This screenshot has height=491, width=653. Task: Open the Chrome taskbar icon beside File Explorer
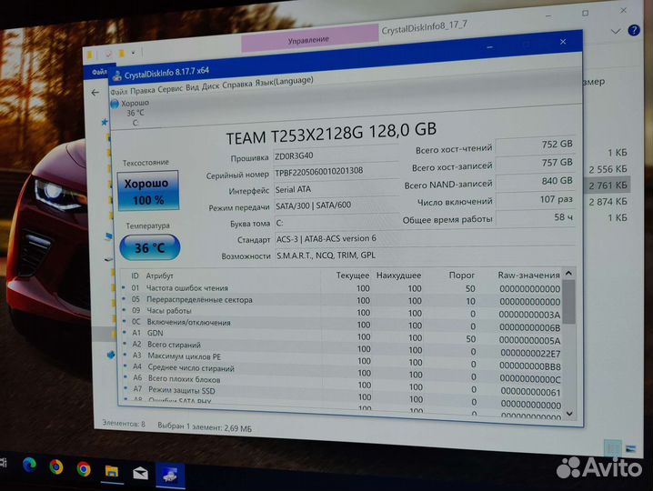point(84,469)
